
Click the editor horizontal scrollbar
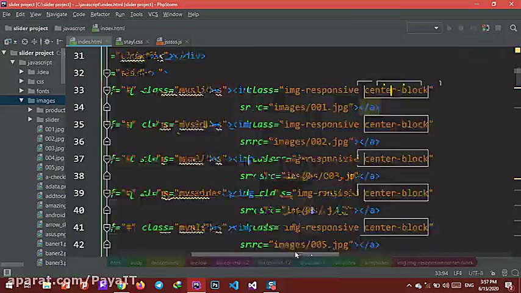pos(262,255)
